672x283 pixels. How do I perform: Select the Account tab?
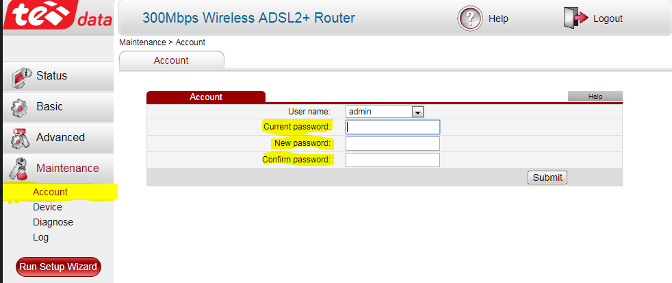coord(171,60)
